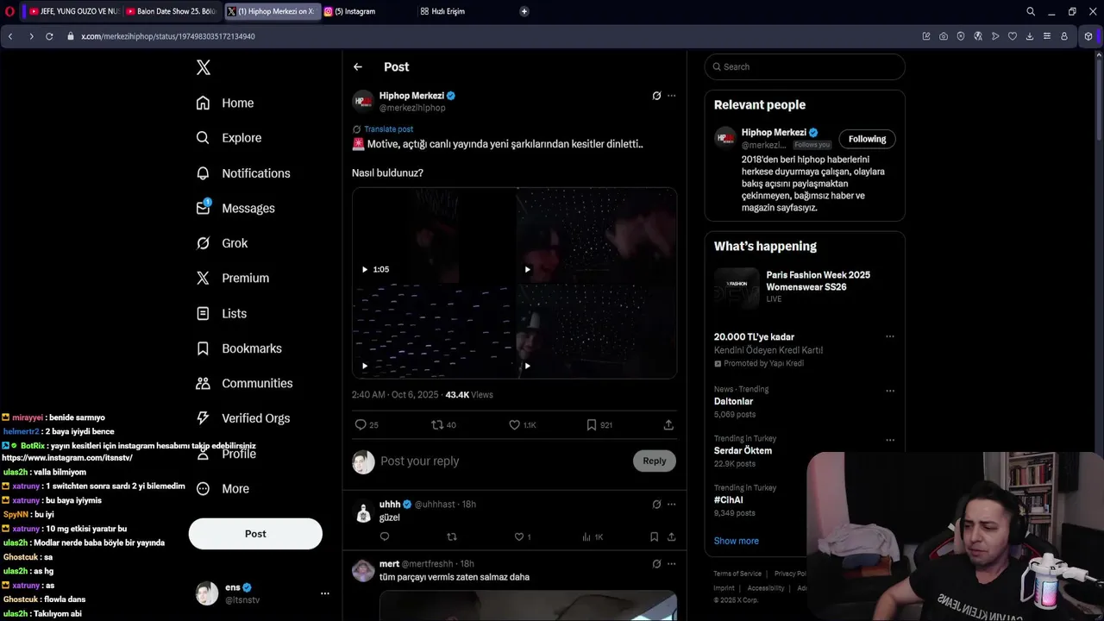The image size is (1104, 621).
Task: Toggle Following for Hiphop Merkezi
Action: tap(867, 139)
